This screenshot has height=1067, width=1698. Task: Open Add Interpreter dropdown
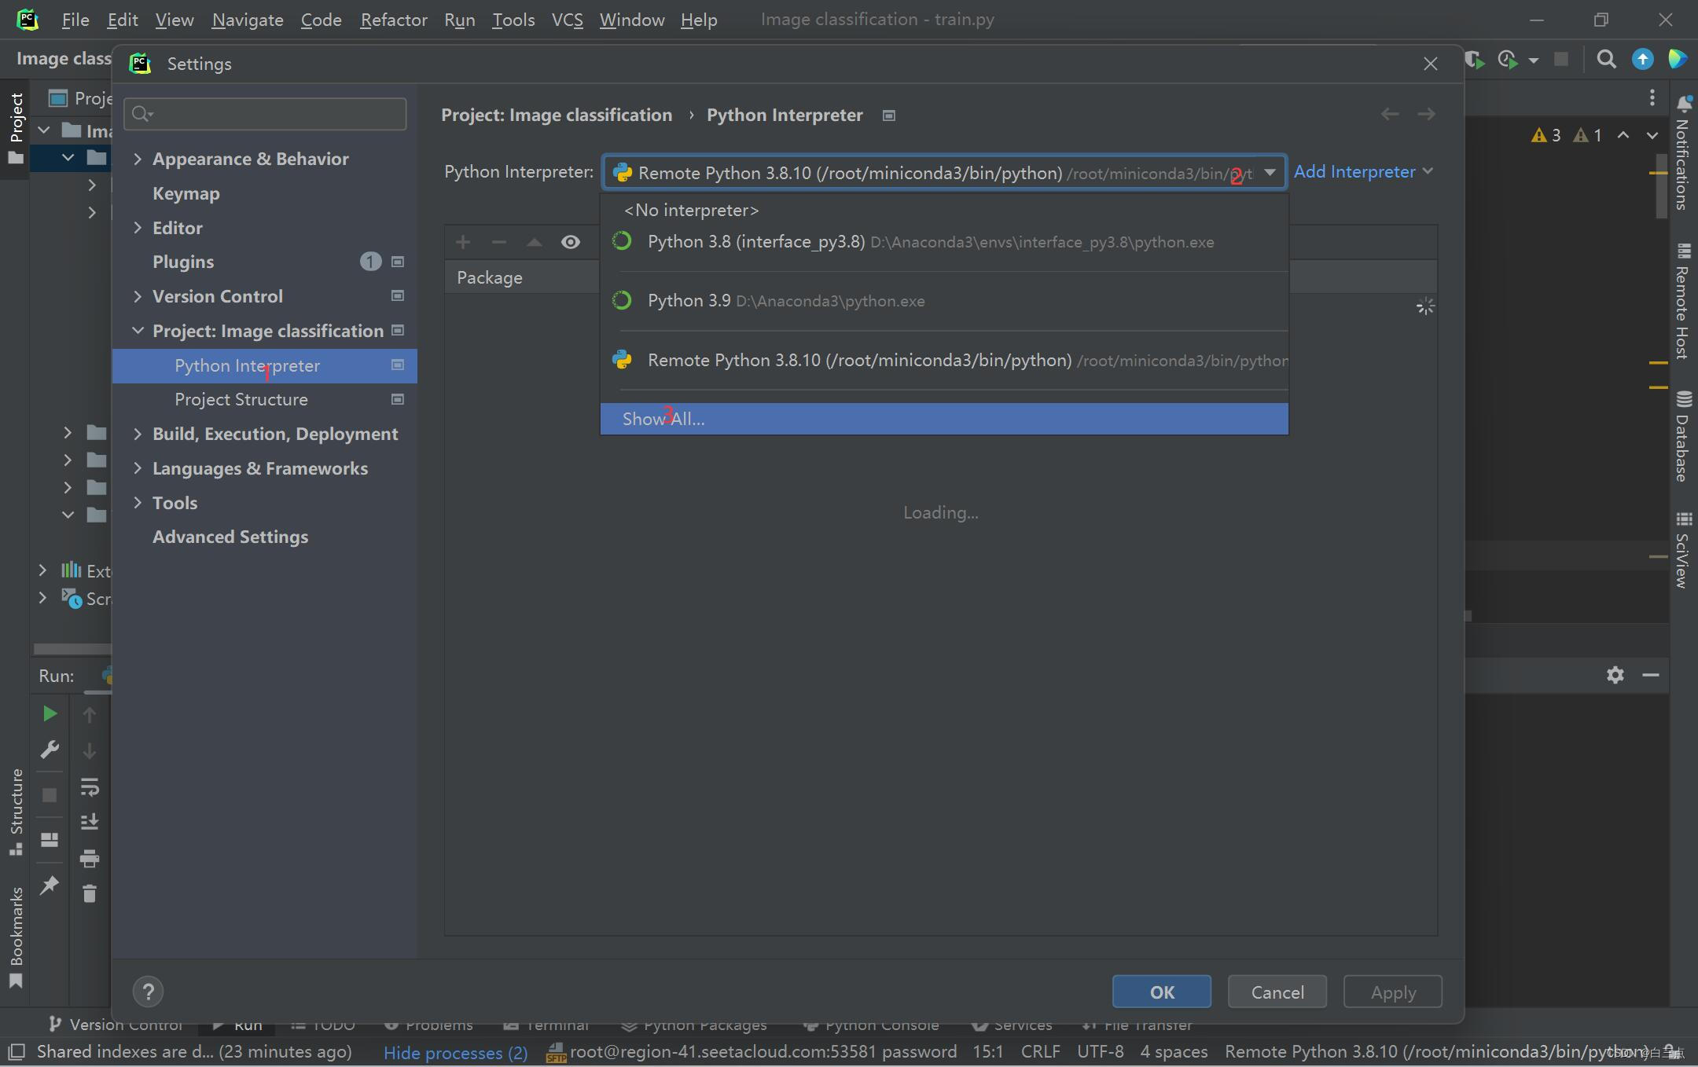(1363, 171)
